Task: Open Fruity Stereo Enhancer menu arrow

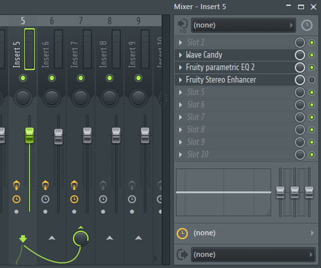Action: [180, 80]
